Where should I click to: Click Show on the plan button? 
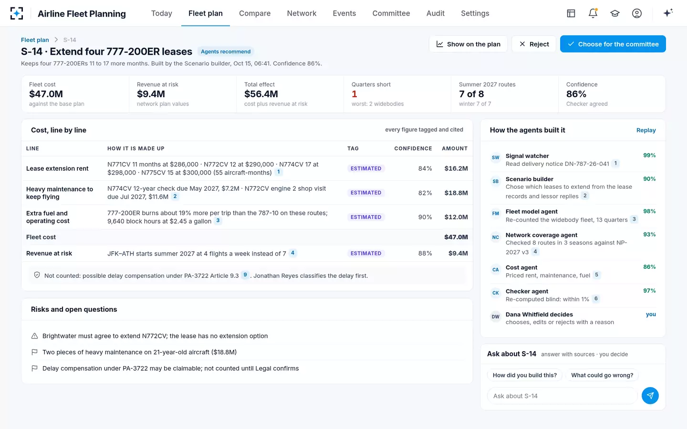pos(468,44)
